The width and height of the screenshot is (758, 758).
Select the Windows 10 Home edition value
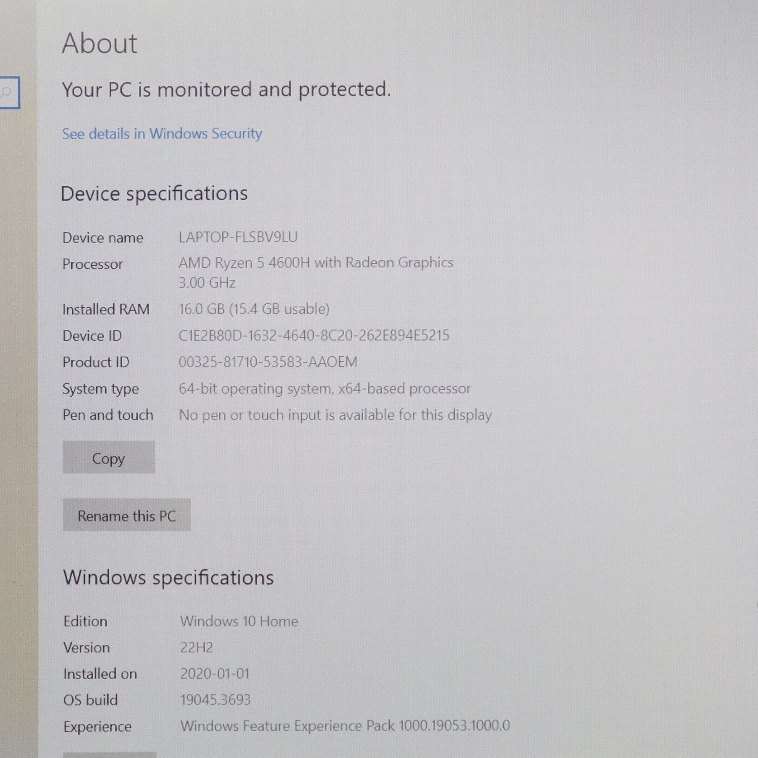(239, 621)
